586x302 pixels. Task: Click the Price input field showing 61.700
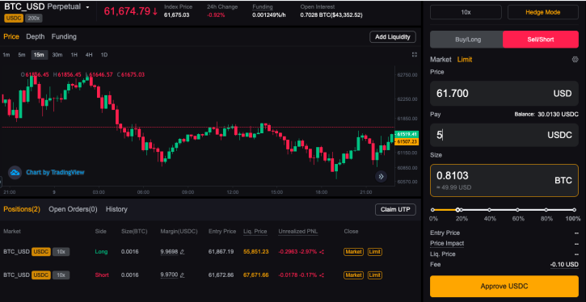tap(504, 94)
